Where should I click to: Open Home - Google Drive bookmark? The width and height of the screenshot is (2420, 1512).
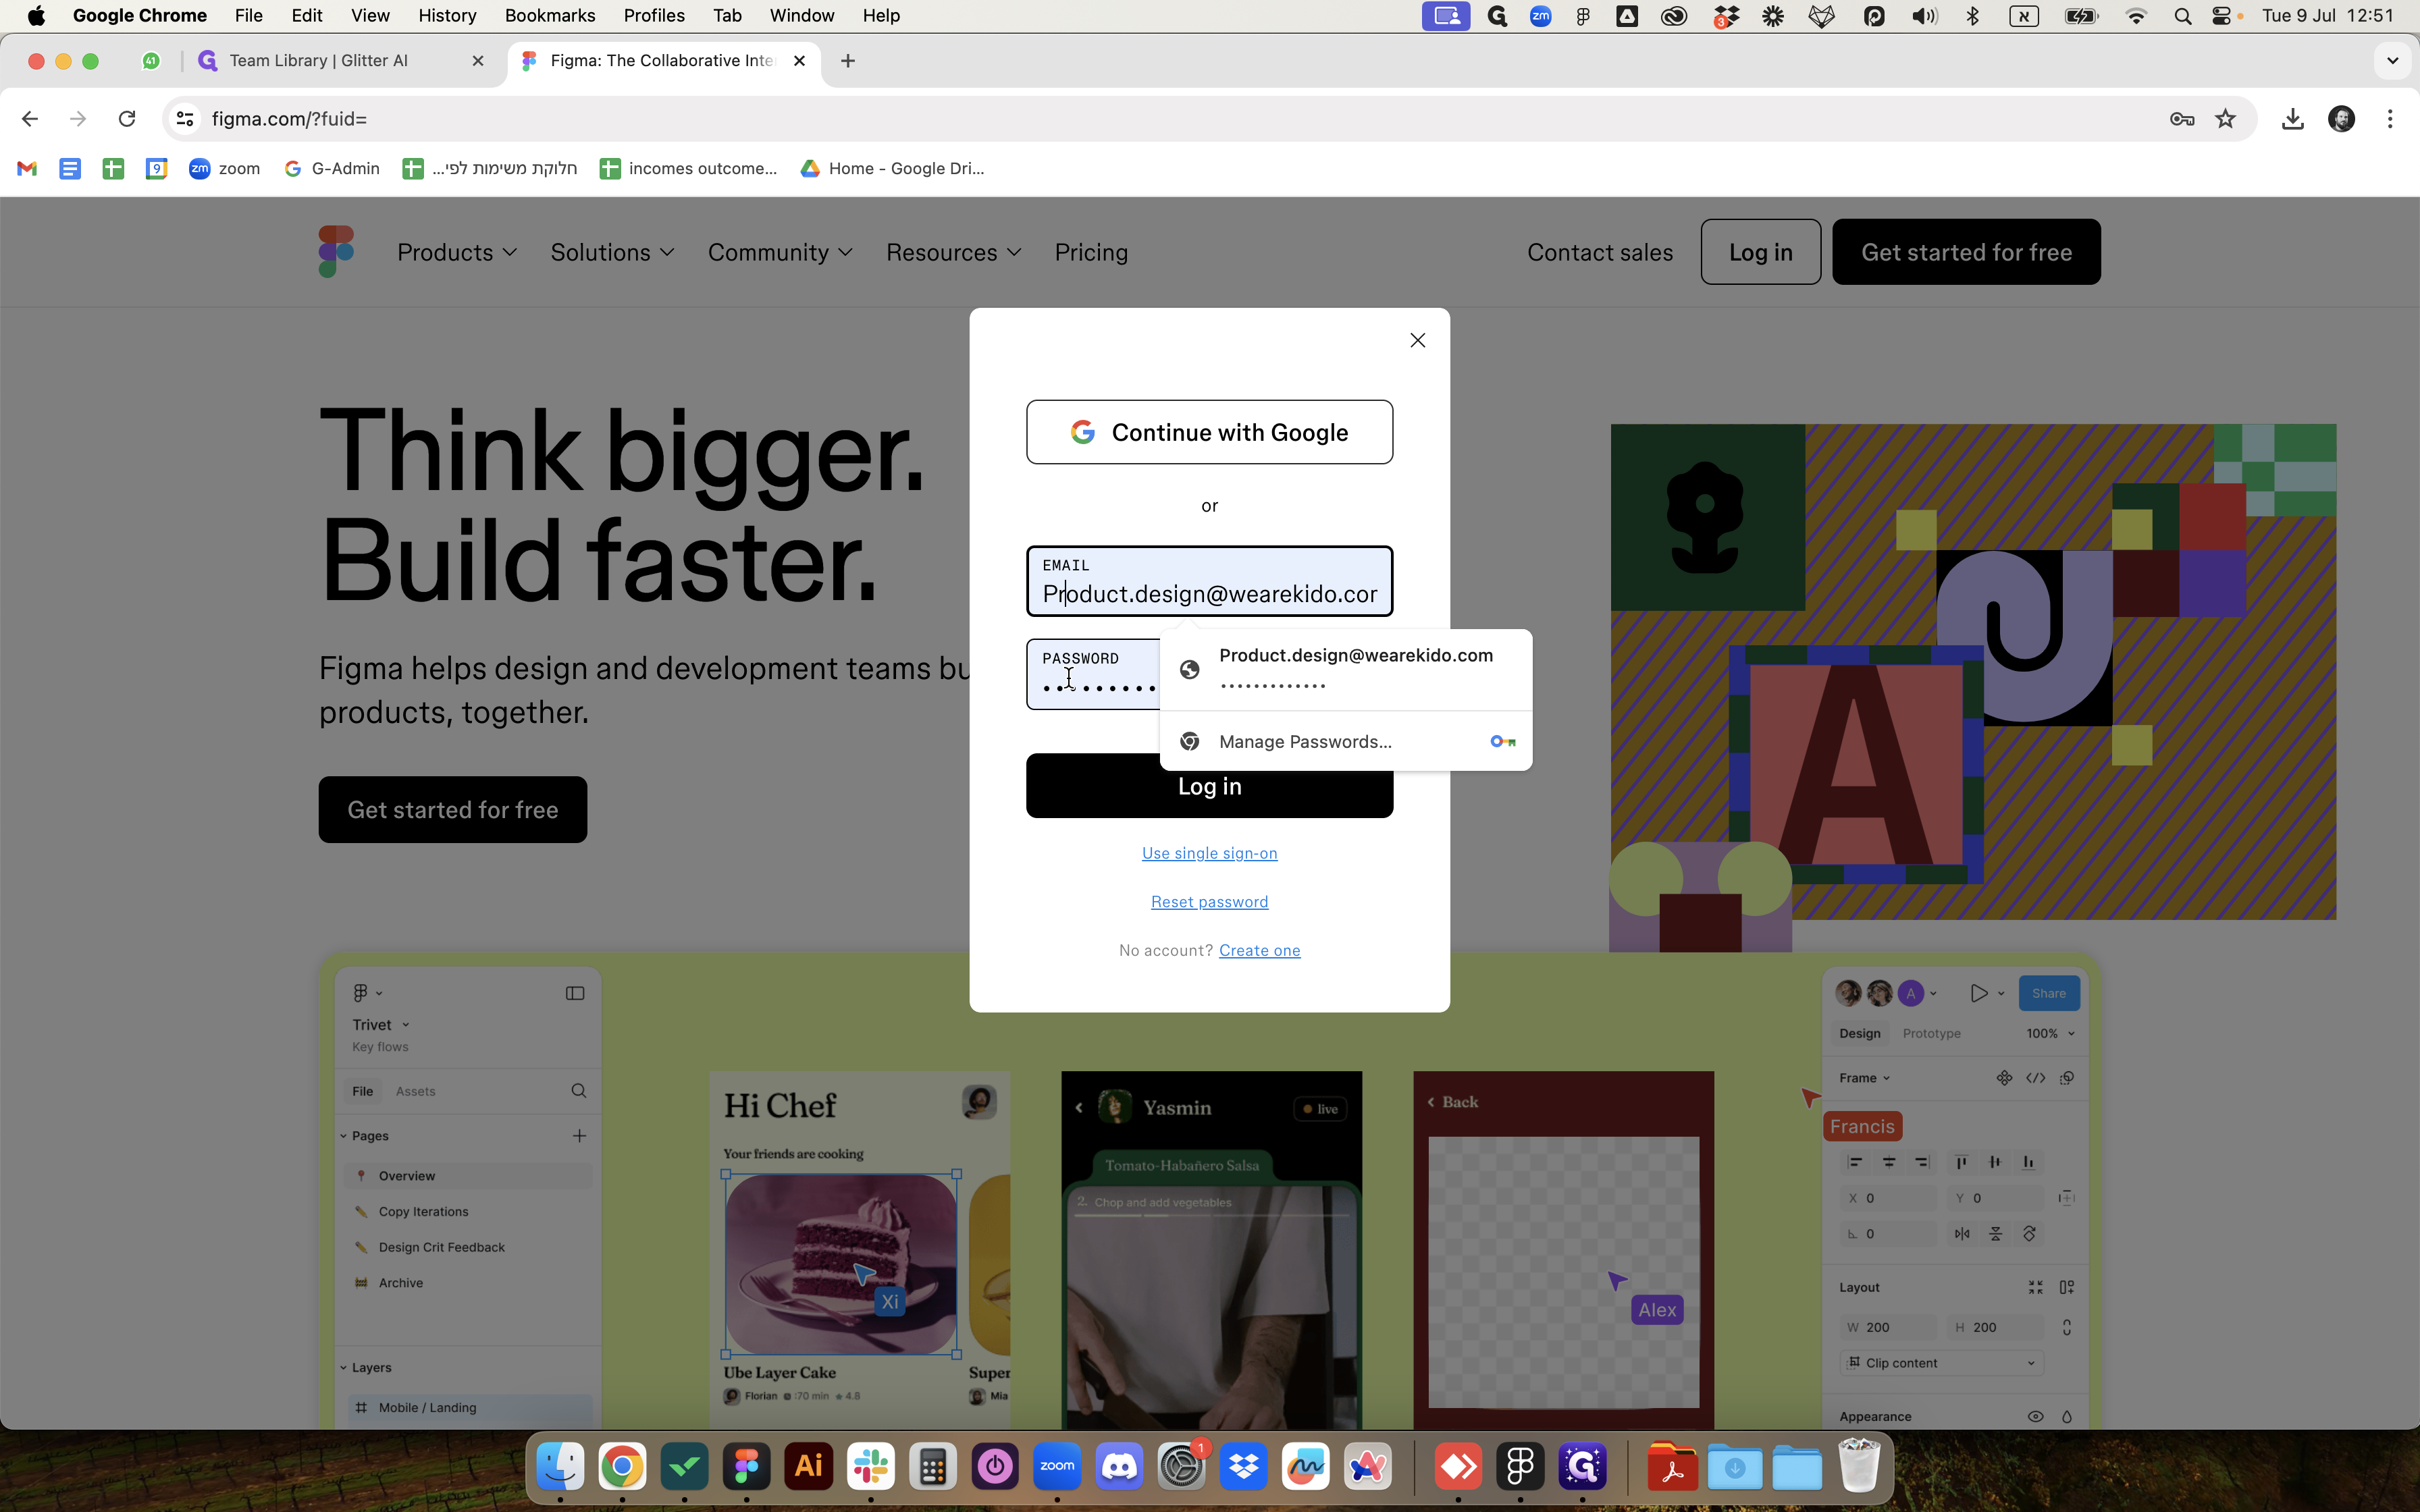pyautogui.click(x=893, y=168)
